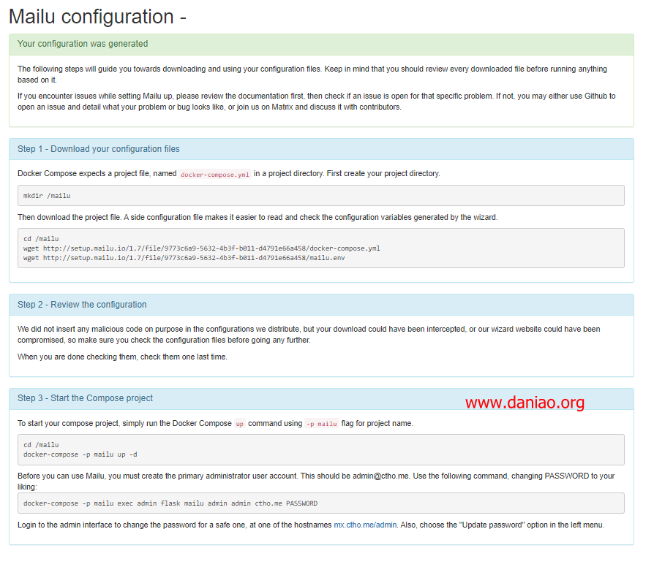Click the mkdir /mailu code block

[320, 195]
